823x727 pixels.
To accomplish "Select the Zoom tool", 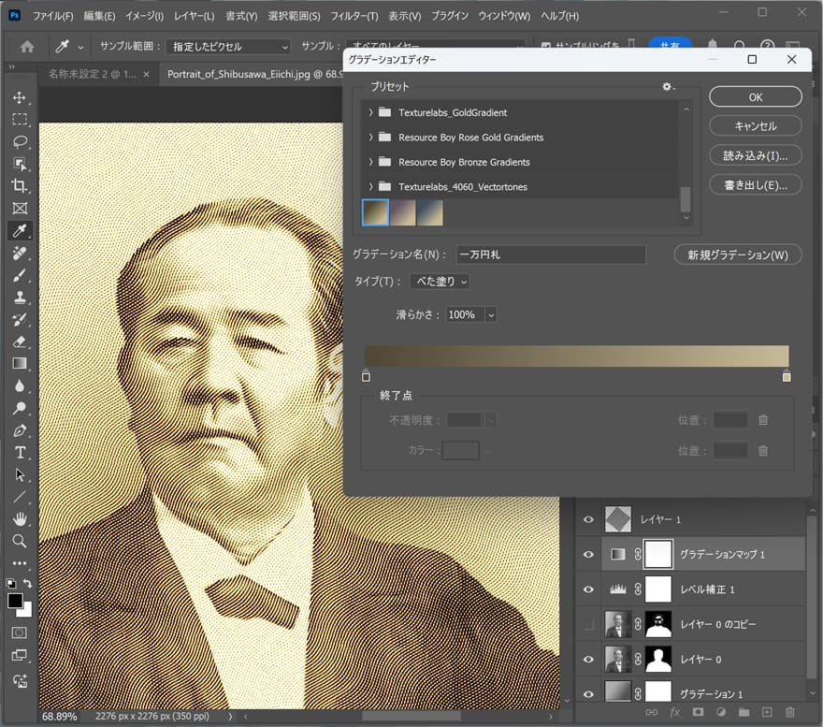I will (20, 541).
